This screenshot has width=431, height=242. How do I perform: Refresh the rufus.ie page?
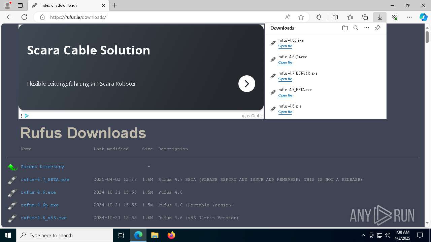[x=24, y=17]
